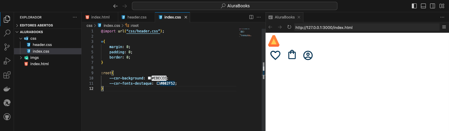Screen dimensions: 449x131
Task: Click the #EBECEE color swatch
Action: pyautogui.click(x=149, y=78)
